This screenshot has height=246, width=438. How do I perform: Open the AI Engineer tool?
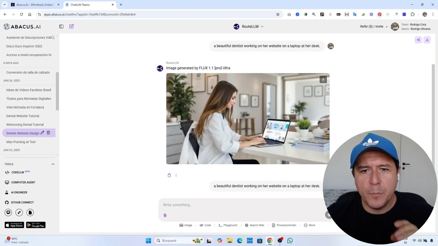tap(19, 192)
